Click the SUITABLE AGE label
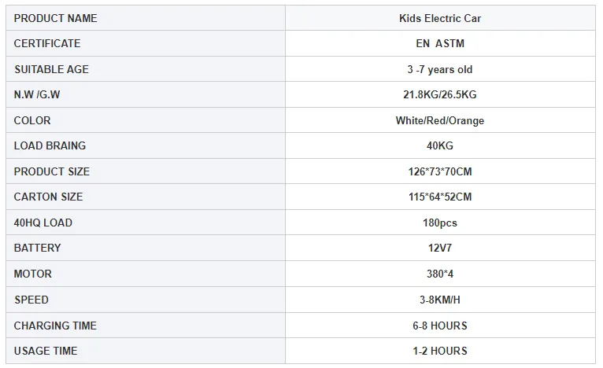Viewport: 603px width, 368px height. pos(51,69)
